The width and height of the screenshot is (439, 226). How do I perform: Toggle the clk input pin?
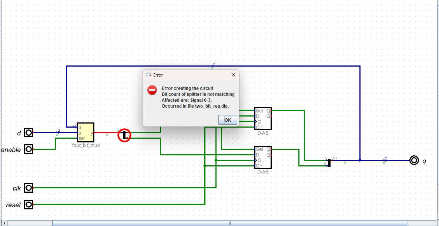click(x=28, y=188)
